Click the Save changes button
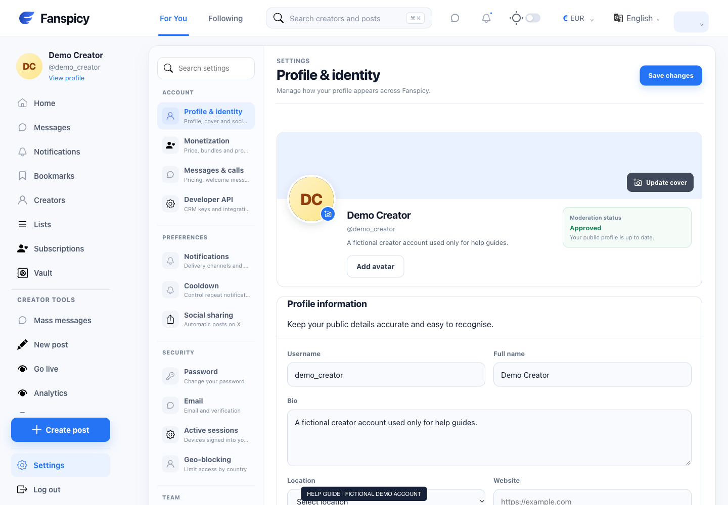Viewport: 728px width, 505px height. (x=671, y=76)
